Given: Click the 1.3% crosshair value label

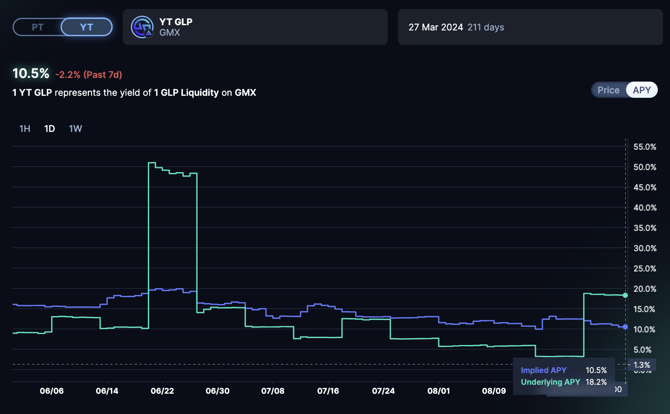Looking at the screenshot, I should pos(642,365).
